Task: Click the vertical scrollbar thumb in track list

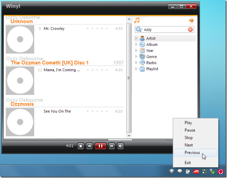Action: 129,78
